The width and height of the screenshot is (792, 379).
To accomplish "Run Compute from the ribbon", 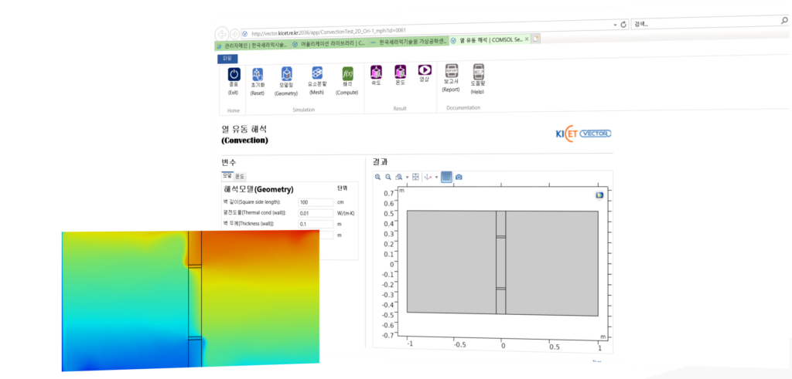I will coord(347,74).
